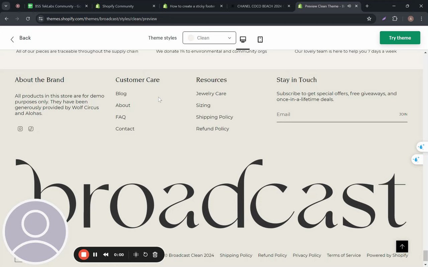
Task: Focus the Email input field
Action: tap(336, 114)
